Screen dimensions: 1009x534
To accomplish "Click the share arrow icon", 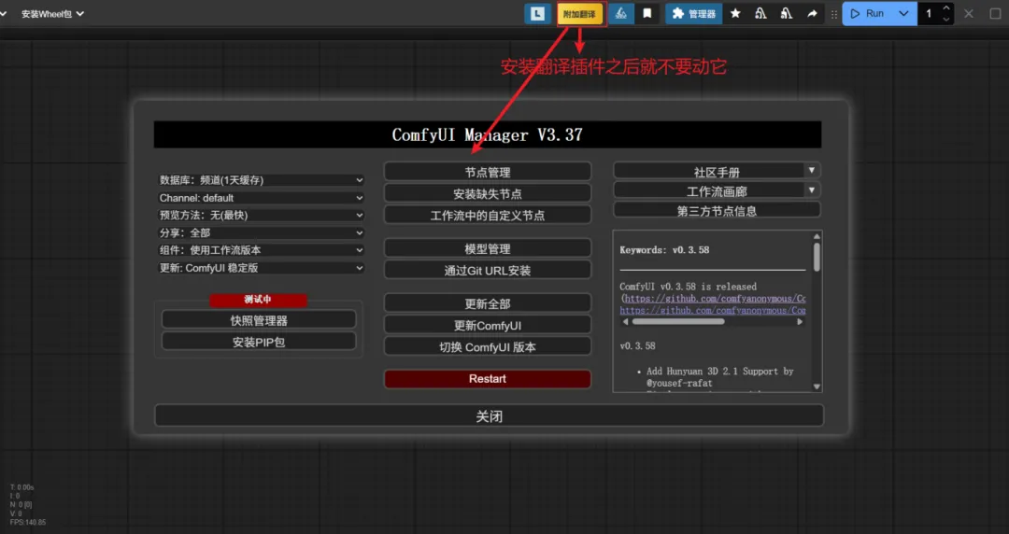I will tap(812, 13).
